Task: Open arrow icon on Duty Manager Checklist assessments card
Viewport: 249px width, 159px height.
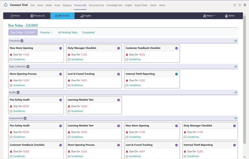Action: 234,126
